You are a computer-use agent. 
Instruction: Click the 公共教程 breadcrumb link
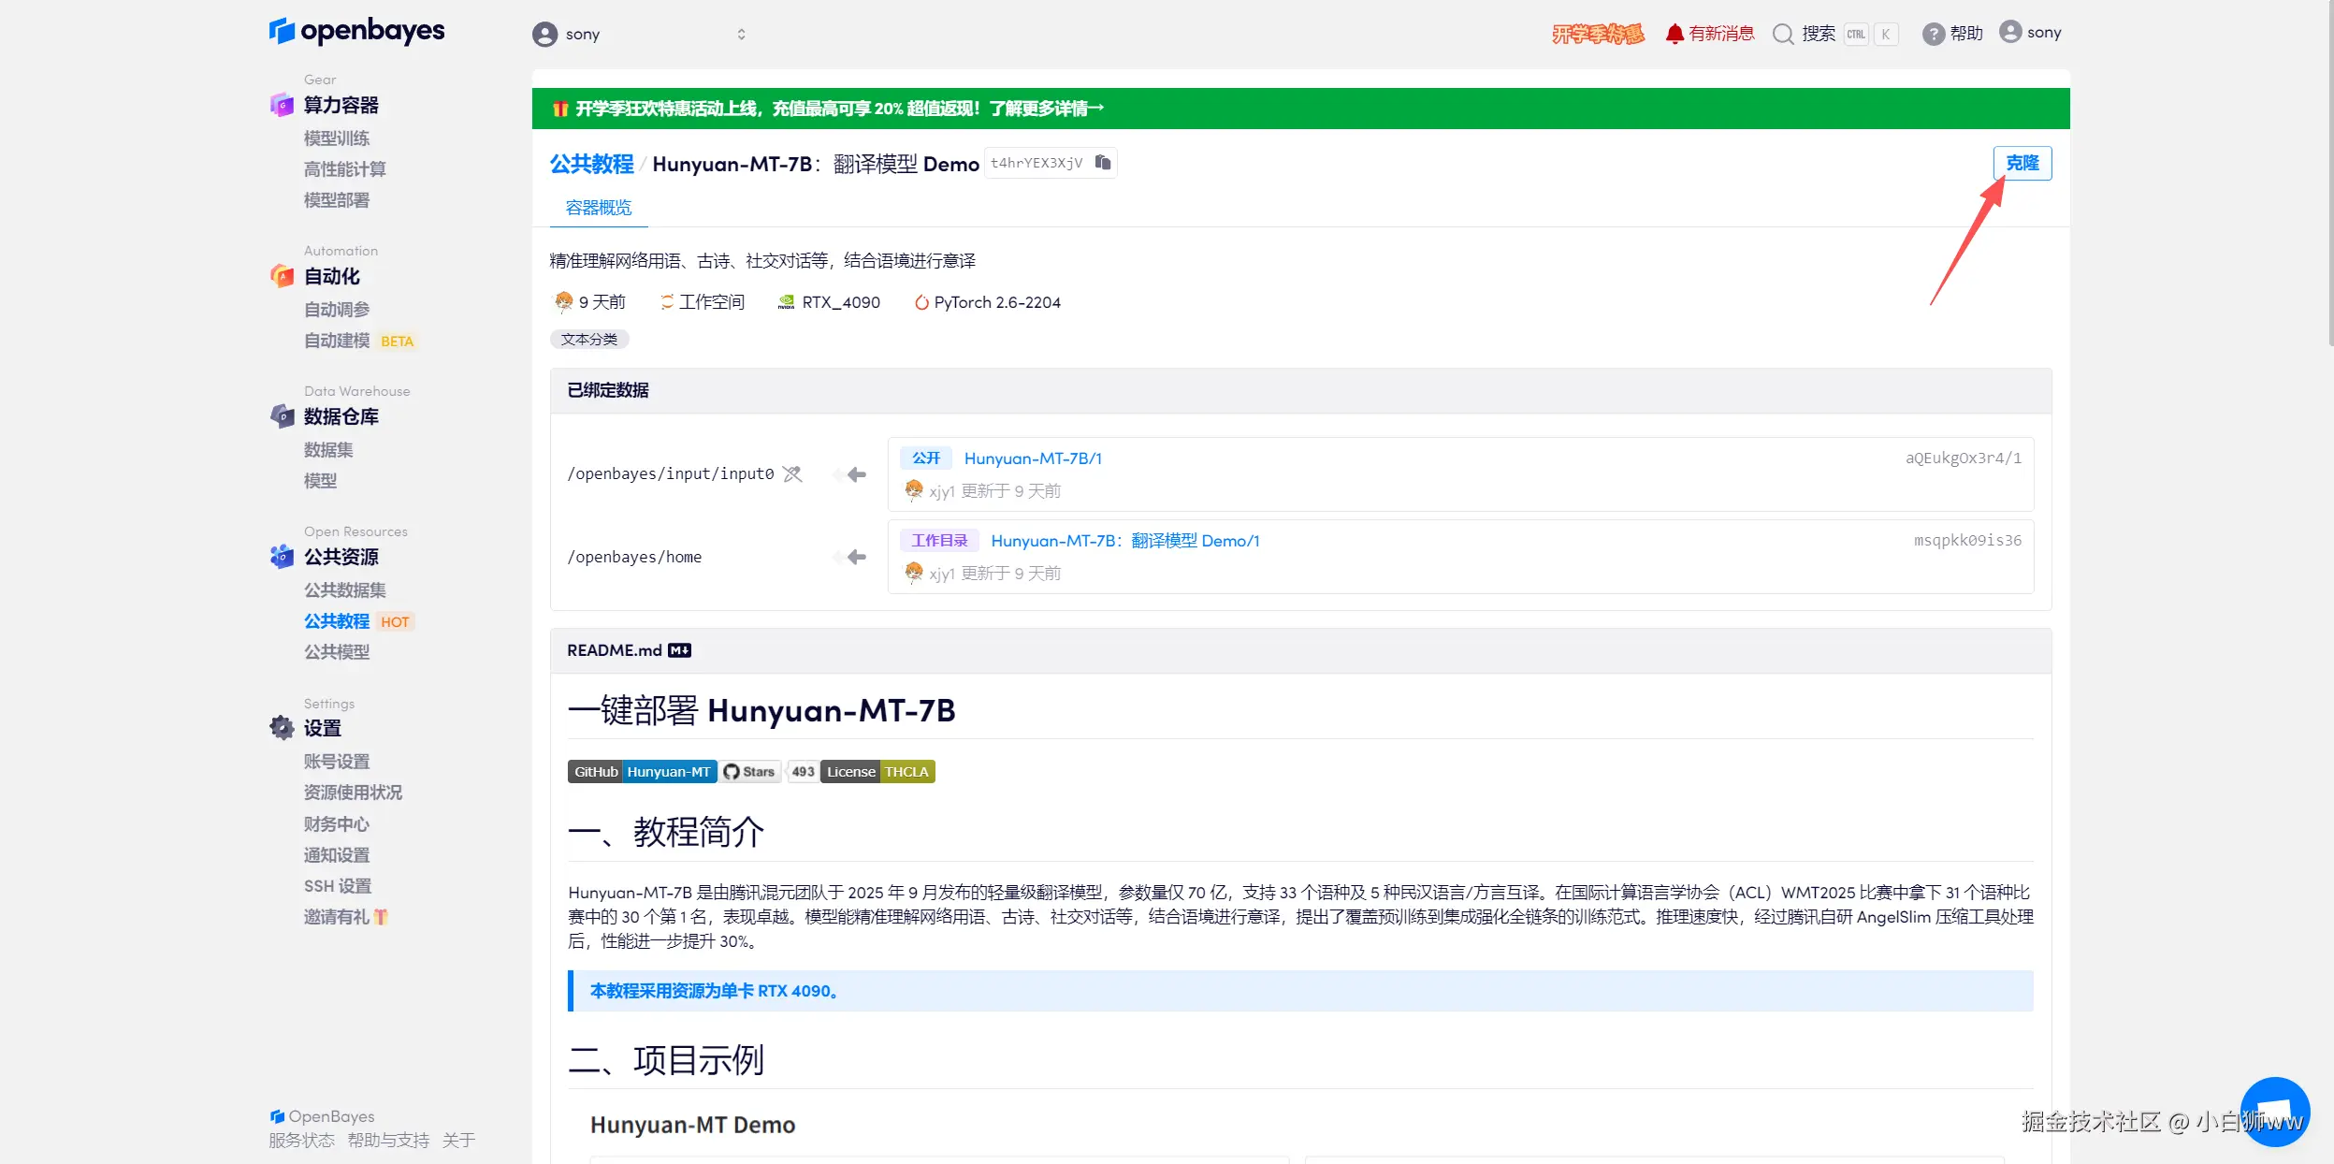pyautogui.click(x=591, y=164)
